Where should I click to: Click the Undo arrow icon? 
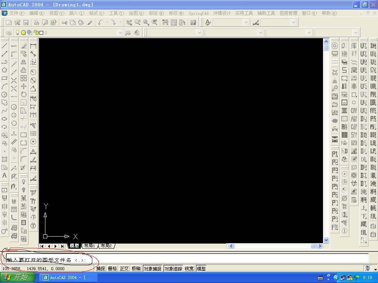click(x=100, y=22)
